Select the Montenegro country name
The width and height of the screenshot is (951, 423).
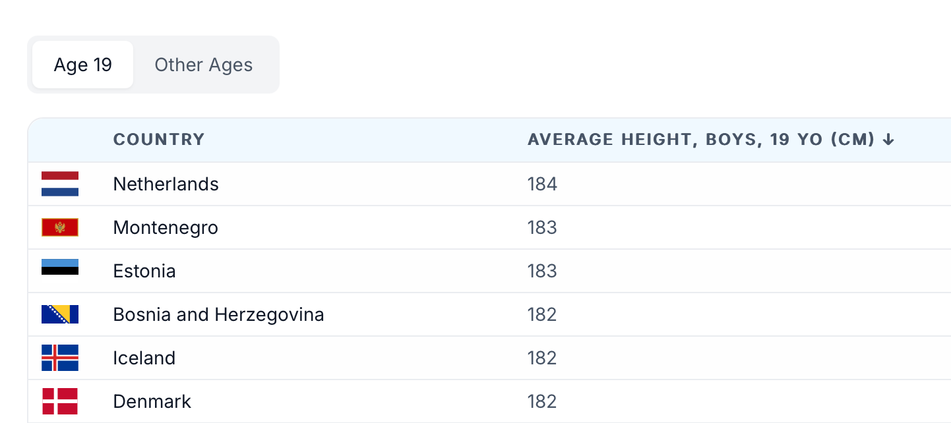[166, 227]
